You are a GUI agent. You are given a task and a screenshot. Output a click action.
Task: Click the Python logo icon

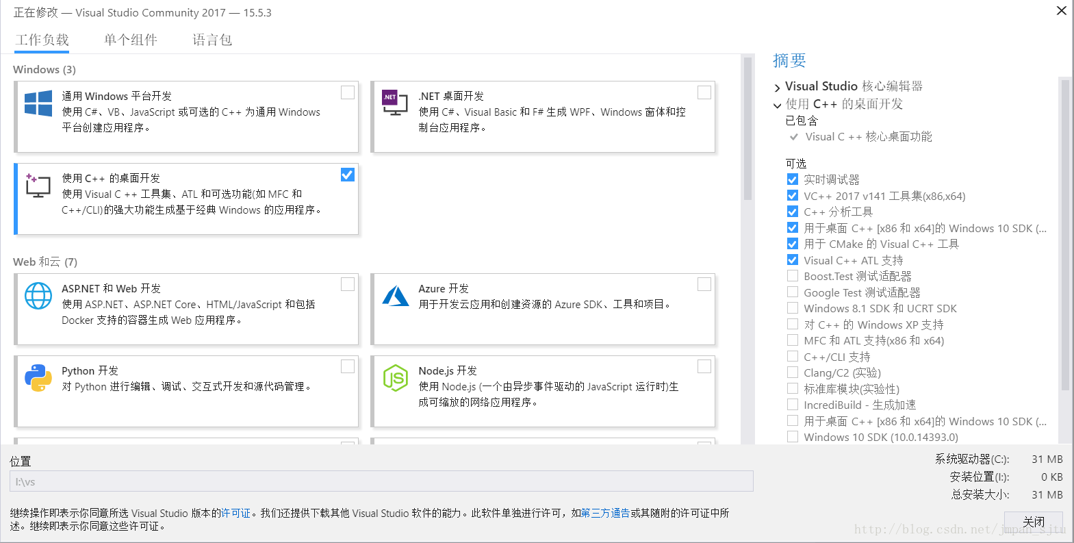[38, 378]
